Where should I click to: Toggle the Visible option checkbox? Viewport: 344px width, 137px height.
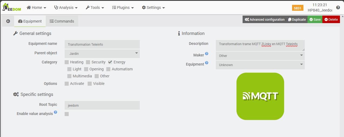pos(90,84)
